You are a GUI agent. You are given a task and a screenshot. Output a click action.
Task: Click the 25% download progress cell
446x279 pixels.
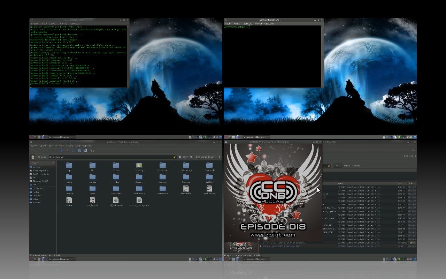[x=412, y=243]
